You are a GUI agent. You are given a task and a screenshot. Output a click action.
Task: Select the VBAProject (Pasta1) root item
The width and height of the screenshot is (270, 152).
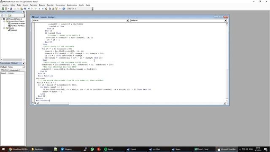pos(14,19)
